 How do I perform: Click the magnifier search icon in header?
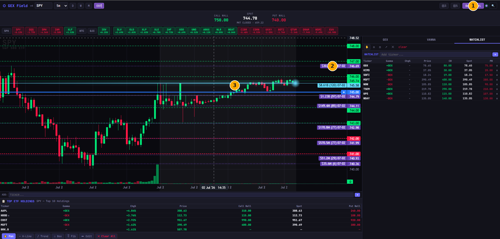click(493, 6)
